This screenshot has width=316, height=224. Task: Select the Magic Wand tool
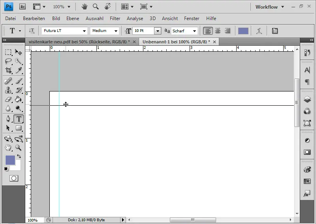19,61
